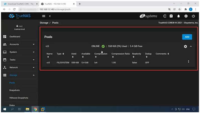Click the Storage list icon
200x114 pixels.
click(5, 75)
